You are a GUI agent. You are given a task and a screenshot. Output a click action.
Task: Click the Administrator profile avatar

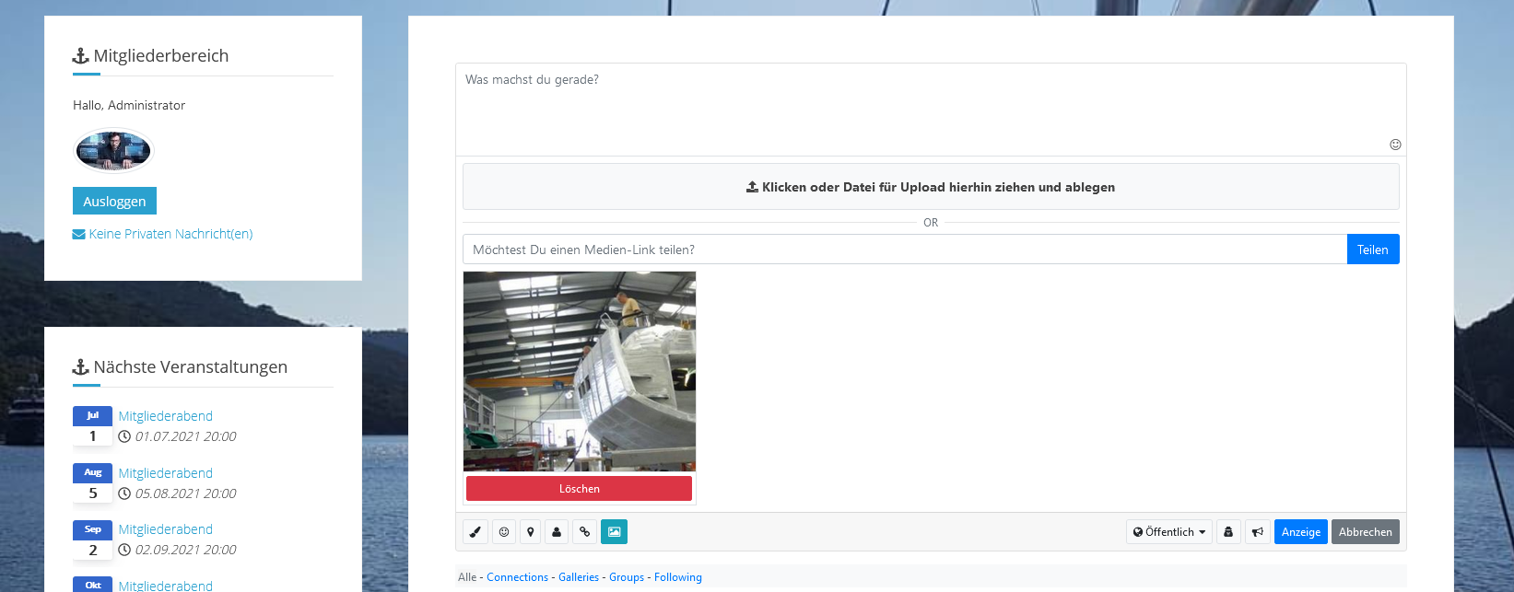(113, 150)
